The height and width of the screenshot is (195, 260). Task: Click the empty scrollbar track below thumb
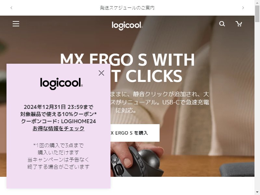pos(257,106)
